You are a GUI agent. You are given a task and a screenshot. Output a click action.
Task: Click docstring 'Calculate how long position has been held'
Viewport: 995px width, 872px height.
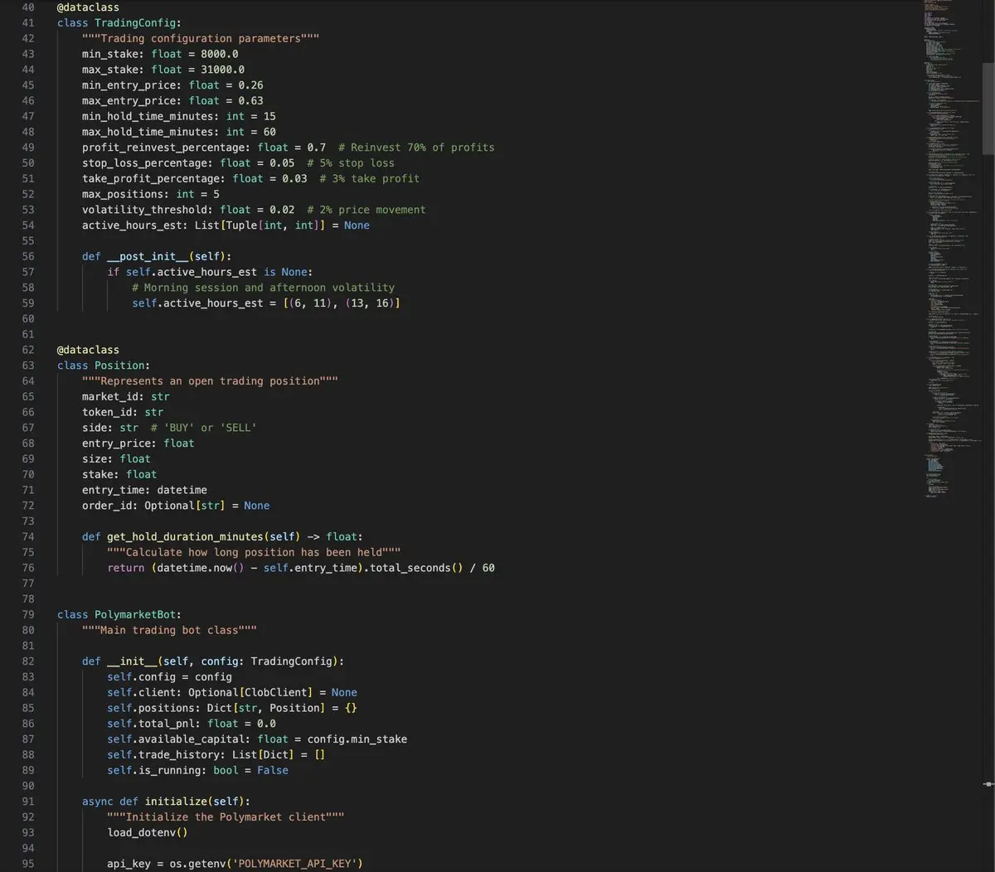pos(254,553)
